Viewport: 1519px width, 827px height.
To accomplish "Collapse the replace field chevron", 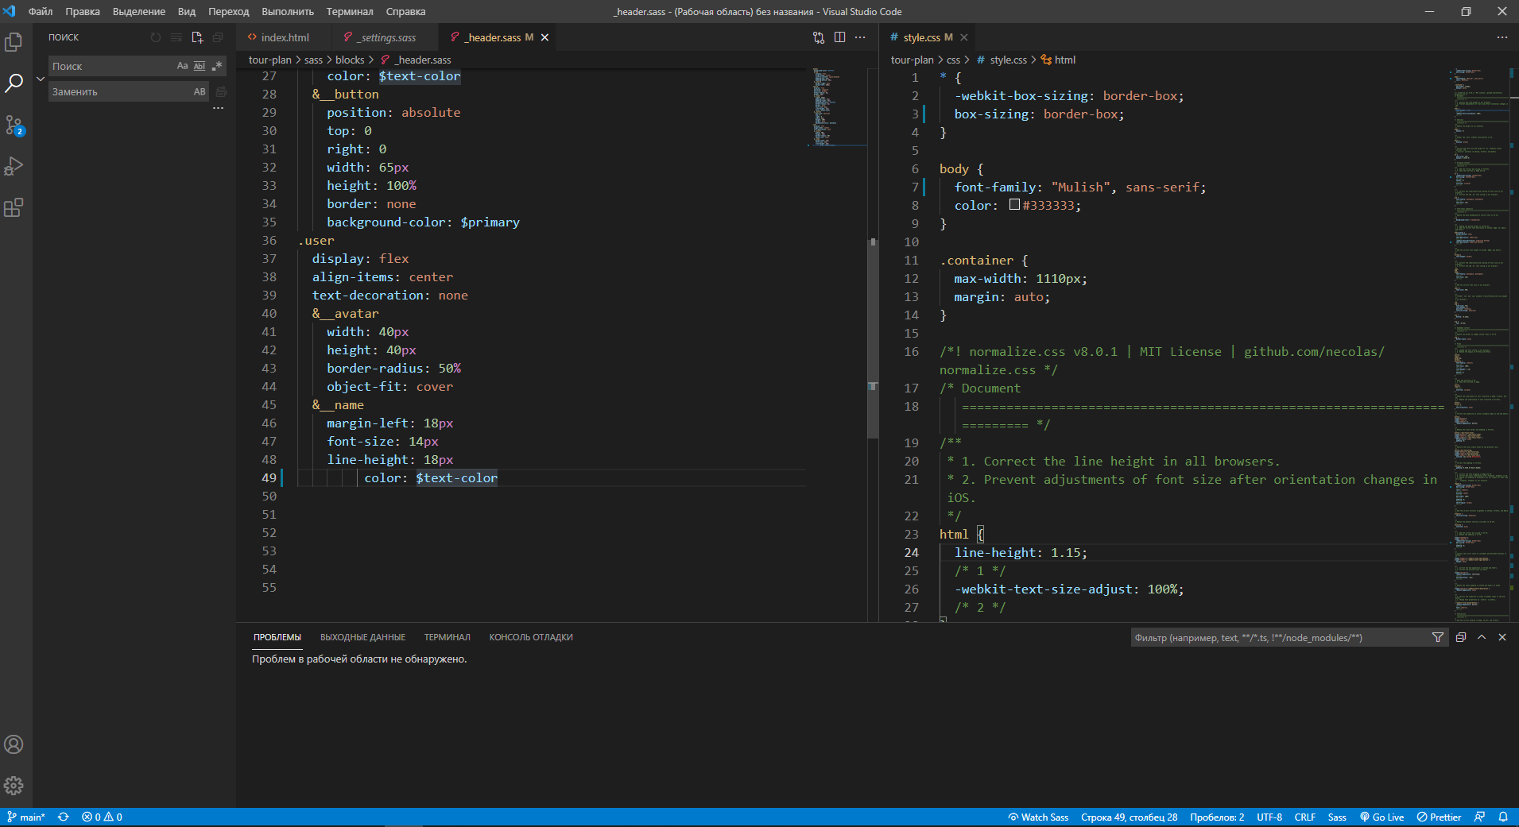I will (41, 79).
